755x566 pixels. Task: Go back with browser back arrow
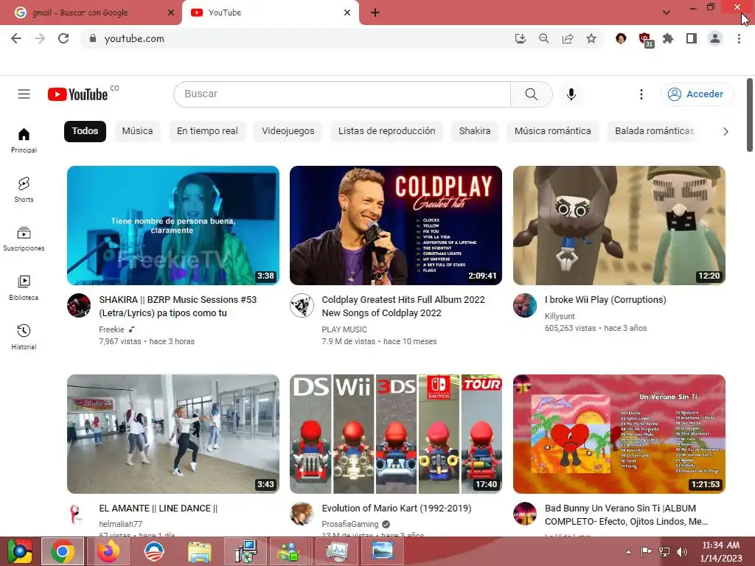coord(16,38)
